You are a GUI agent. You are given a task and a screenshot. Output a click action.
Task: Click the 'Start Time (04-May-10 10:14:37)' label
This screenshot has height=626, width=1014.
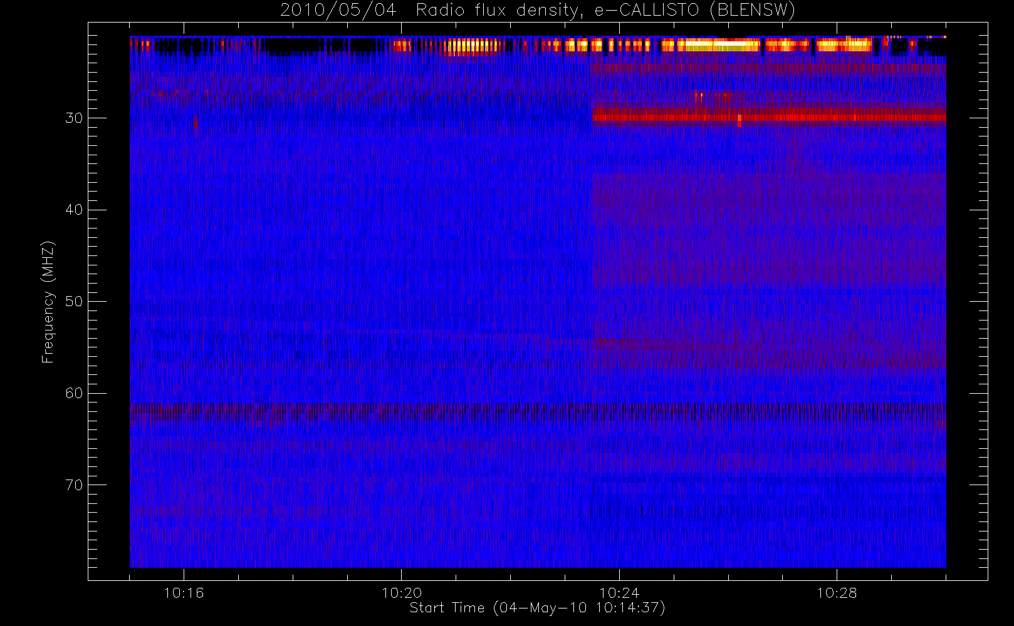tap(537, 608)
